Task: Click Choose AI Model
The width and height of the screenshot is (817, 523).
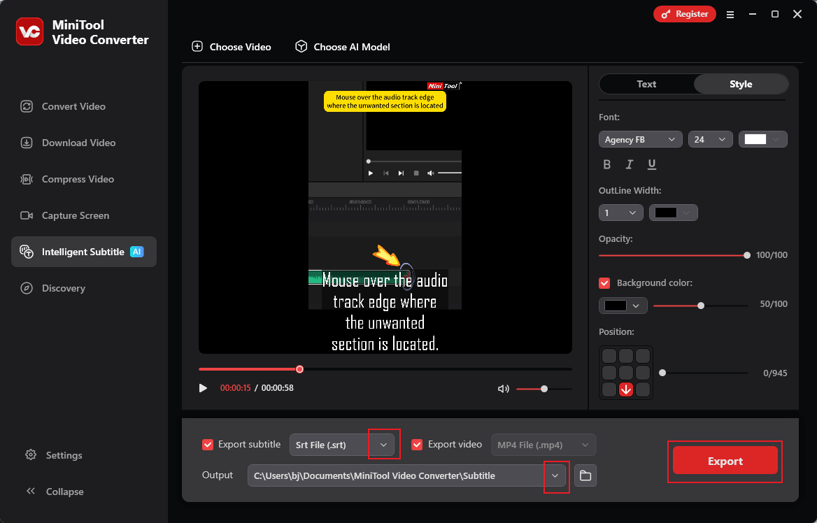Action: pos(343,47)
